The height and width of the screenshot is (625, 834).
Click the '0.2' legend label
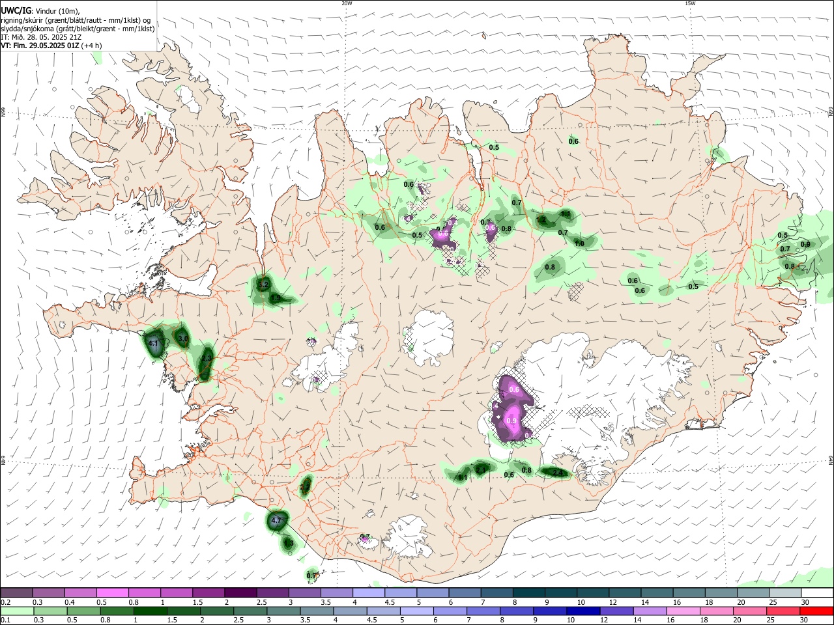[5, 602]
